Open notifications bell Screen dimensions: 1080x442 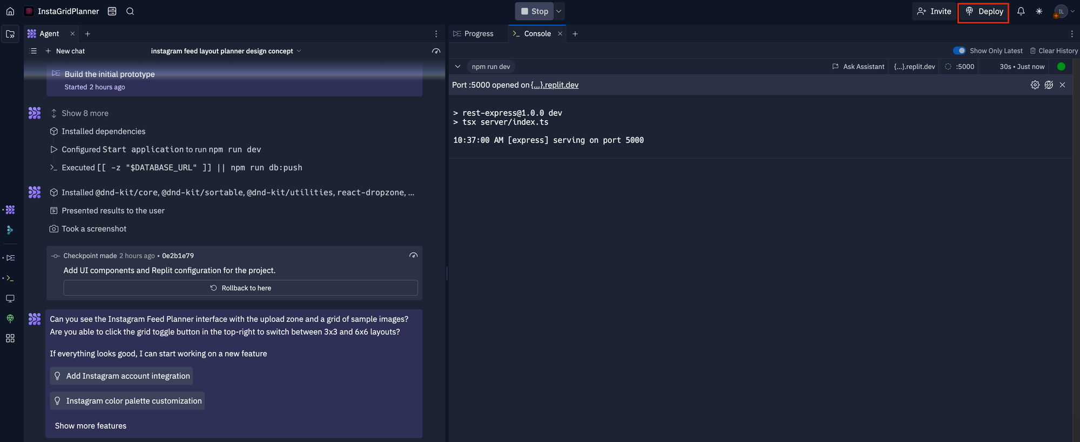tap(1021, 11)
